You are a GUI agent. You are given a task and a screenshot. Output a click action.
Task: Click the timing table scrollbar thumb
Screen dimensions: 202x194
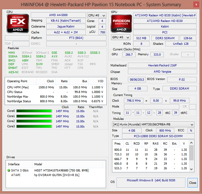(x=191, y=153)
